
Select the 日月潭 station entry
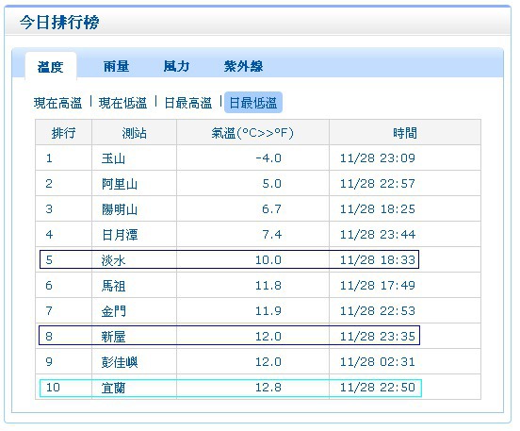(120, 235)
